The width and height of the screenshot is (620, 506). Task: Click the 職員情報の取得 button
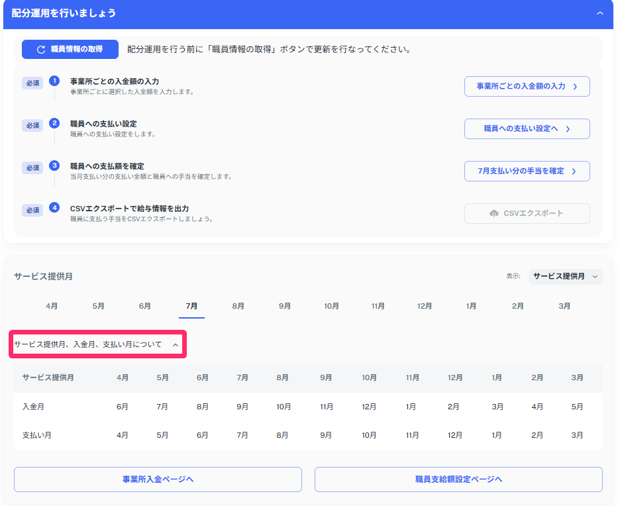click(70, 49)
